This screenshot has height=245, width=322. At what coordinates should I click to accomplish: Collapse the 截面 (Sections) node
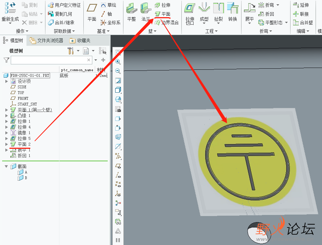[x=6, y=166]
